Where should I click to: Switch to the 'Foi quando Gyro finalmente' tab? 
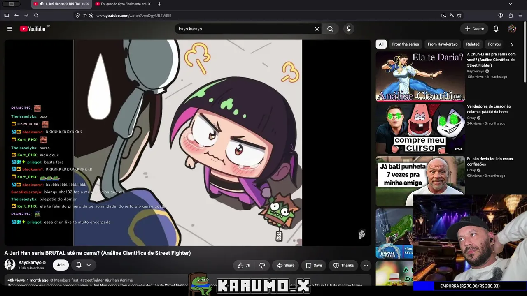[x=122, y=4]
